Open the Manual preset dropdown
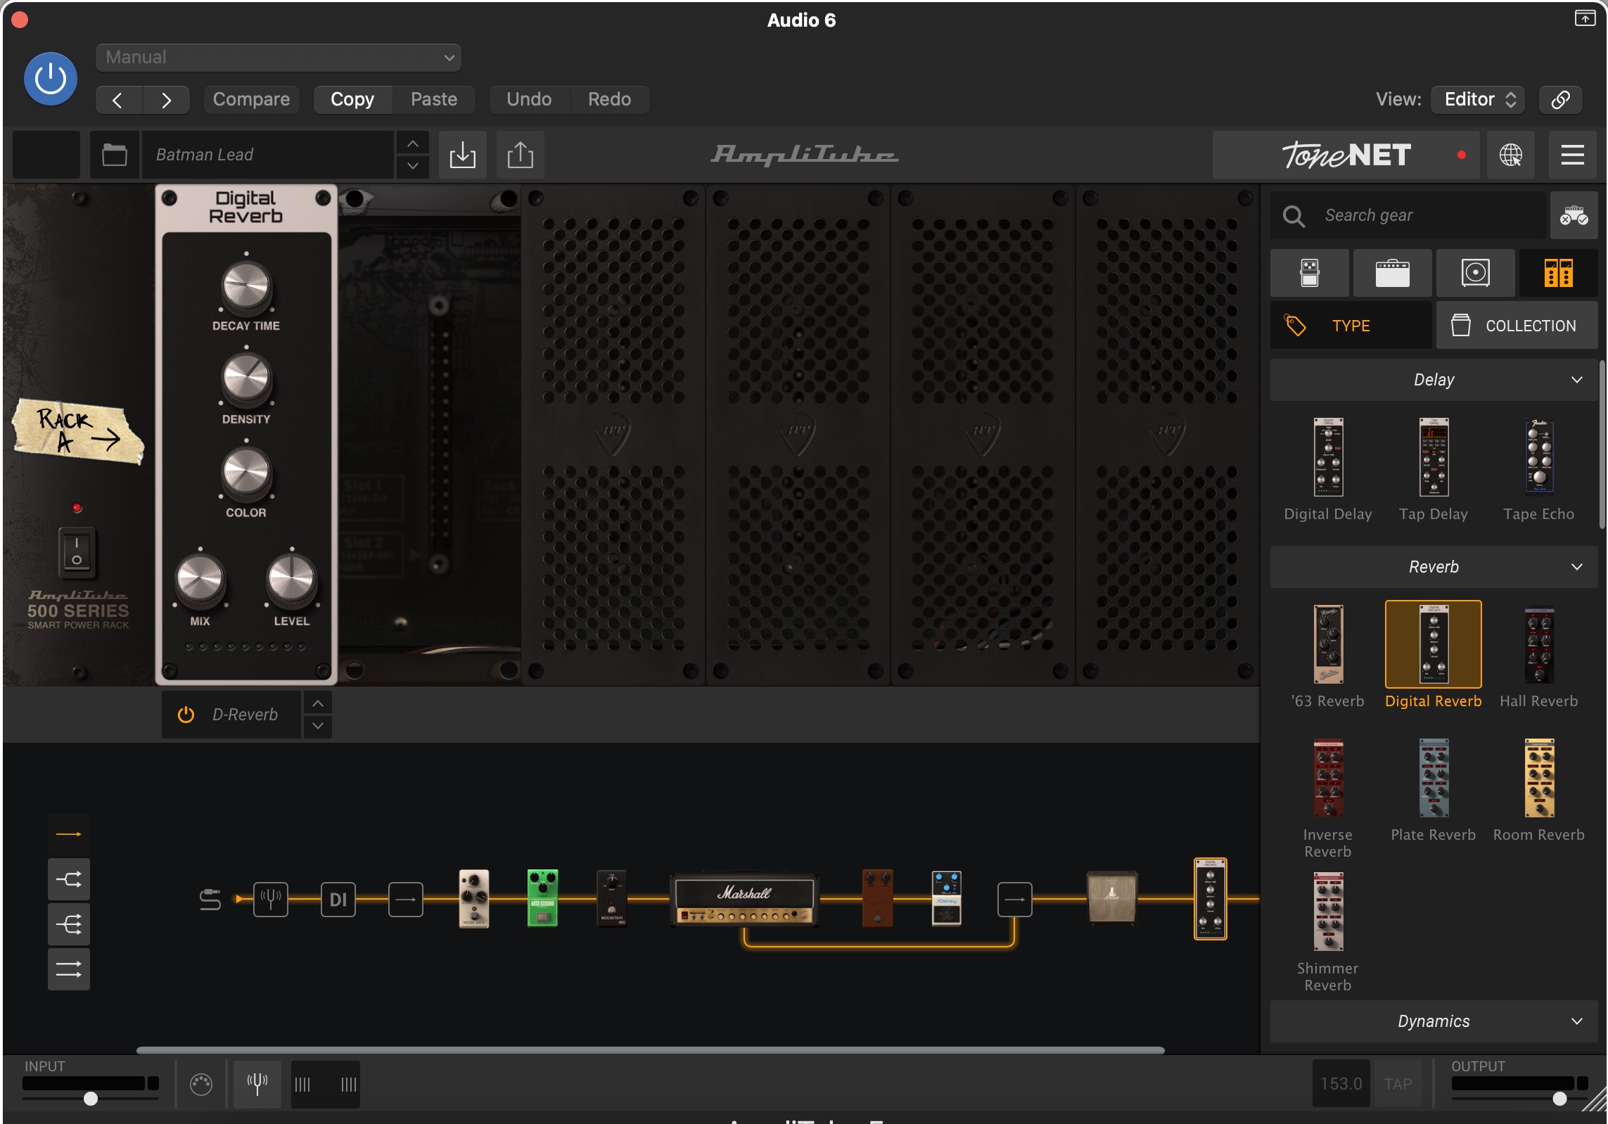The height and width of the screenshot is (1124, 1608). (279, 57)
